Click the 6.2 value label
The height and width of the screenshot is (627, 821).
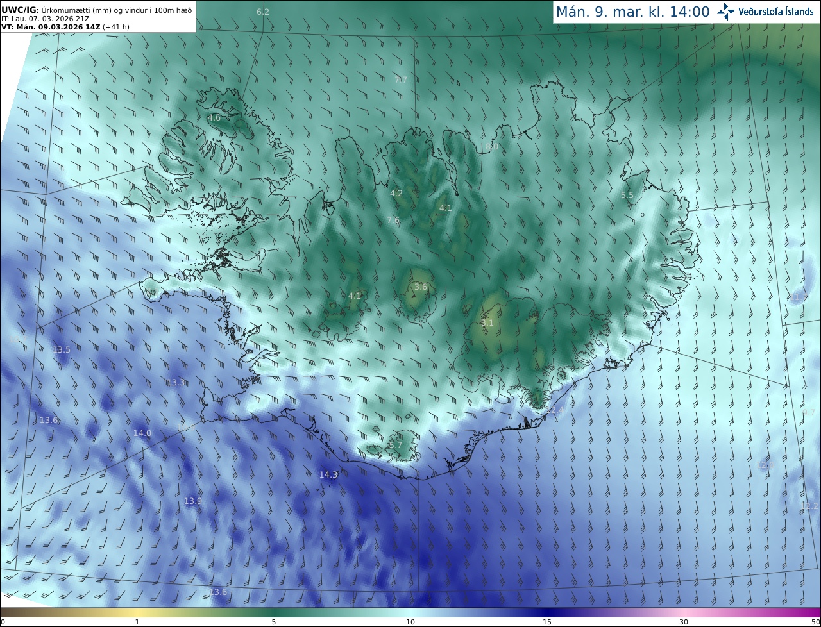pos(263,12)
